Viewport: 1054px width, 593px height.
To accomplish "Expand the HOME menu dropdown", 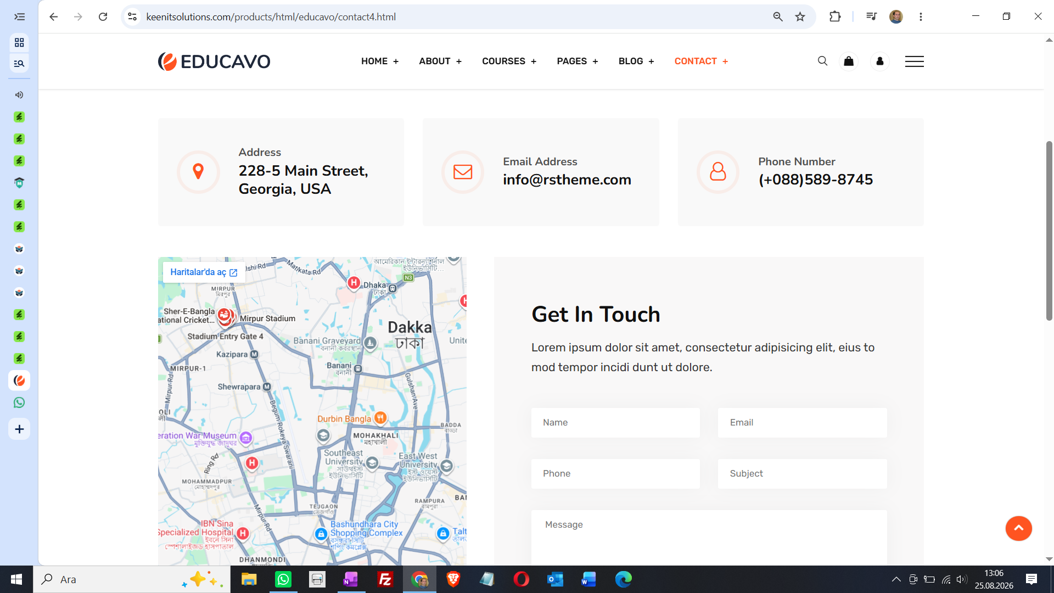I will [380, 61].
